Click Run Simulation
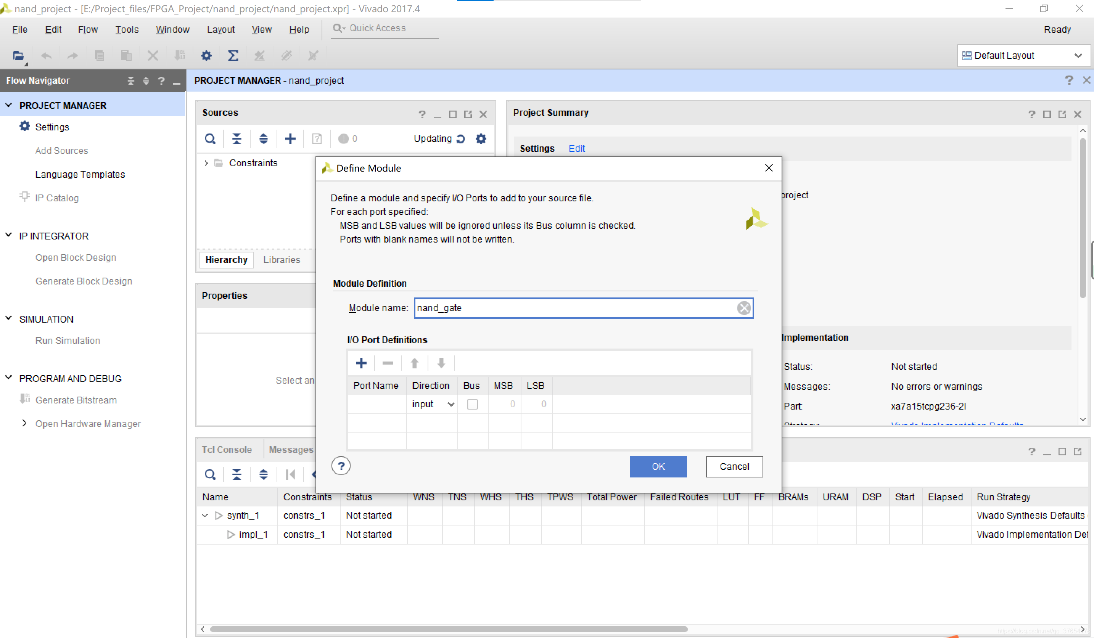1094x638 pixels. [68, 341]
